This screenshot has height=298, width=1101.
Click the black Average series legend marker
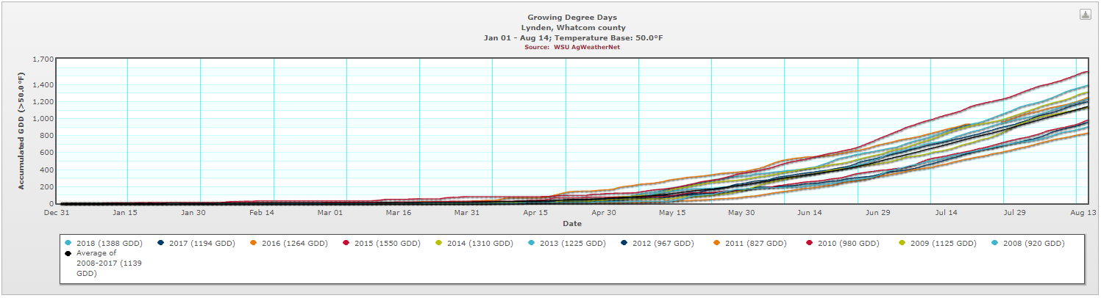68,253
